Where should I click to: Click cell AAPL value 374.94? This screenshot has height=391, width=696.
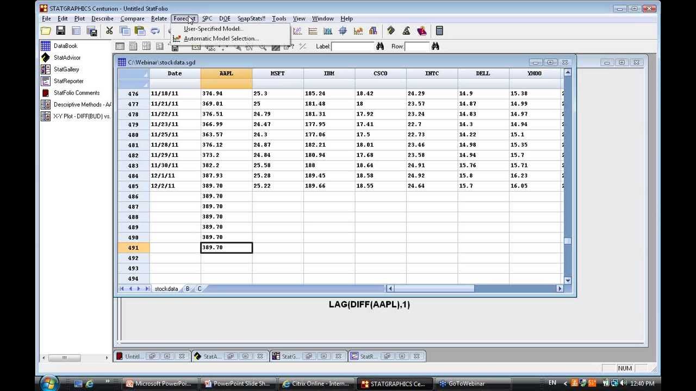point(226,93)
